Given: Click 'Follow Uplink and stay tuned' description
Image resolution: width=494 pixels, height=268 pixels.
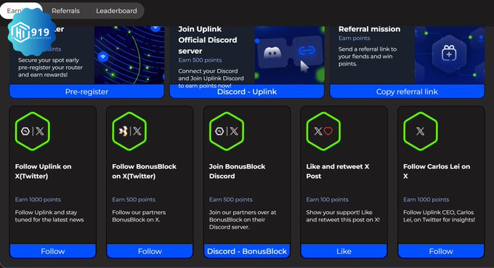Looking at the screenshot, I should coord(49,216).
